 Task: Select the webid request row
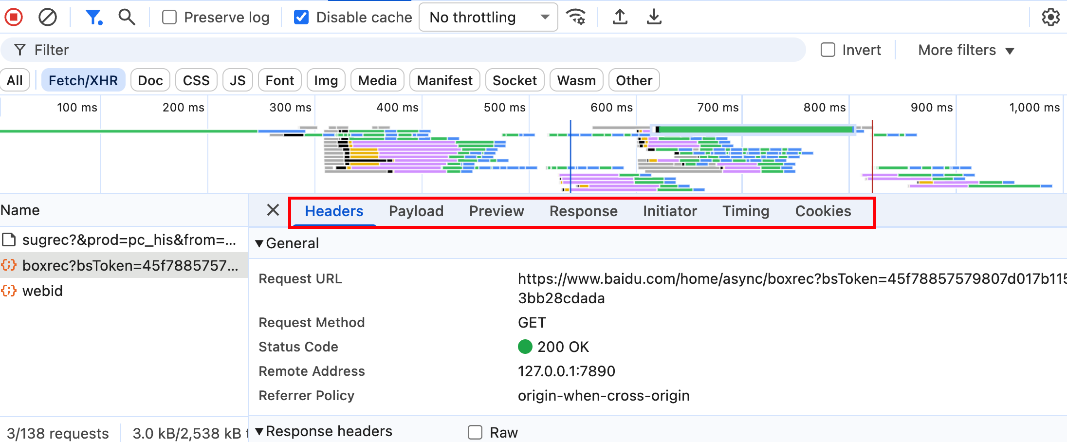point(43,291)
